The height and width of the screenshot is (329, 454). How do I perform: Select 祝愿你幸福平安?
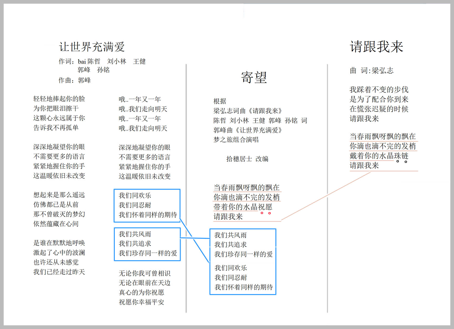[x=141, y=302]
